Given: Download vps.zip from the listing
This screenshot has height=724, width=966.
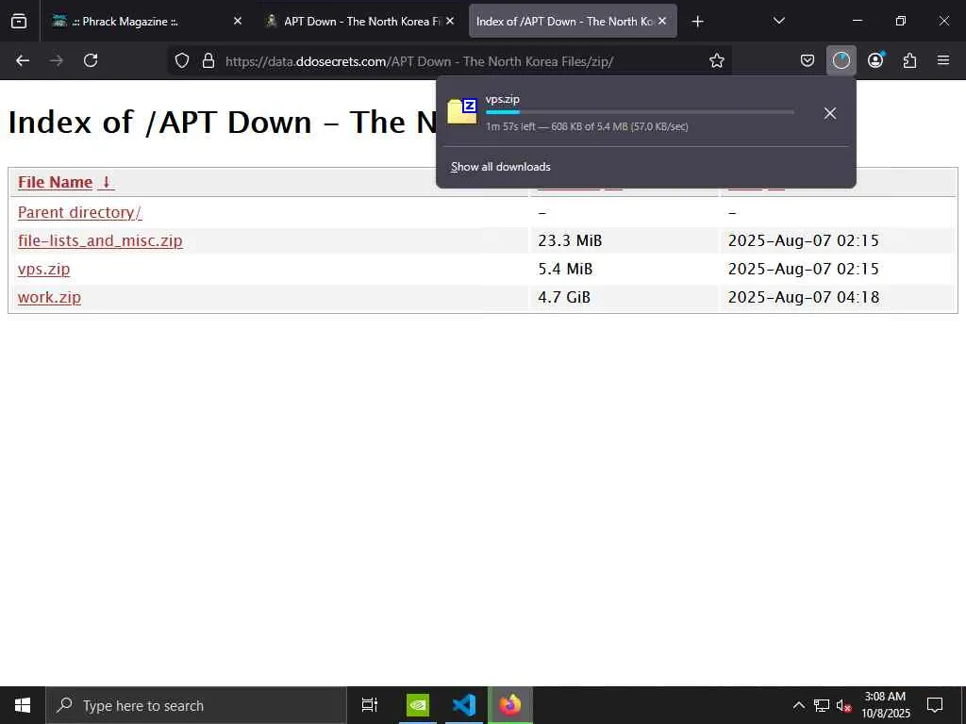Looking at the screenshot, I should [43, 269].
